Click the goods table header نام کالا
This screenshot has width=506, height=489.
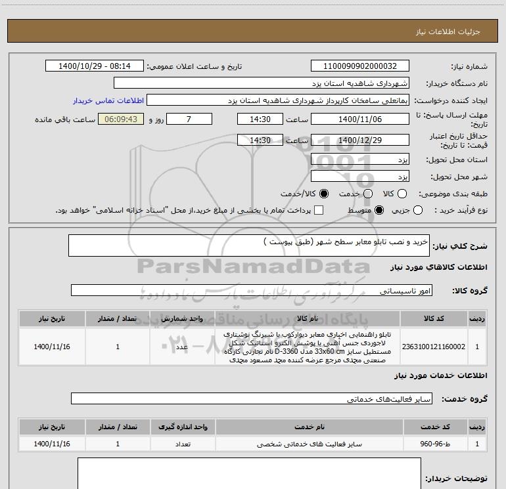point(308,318)
